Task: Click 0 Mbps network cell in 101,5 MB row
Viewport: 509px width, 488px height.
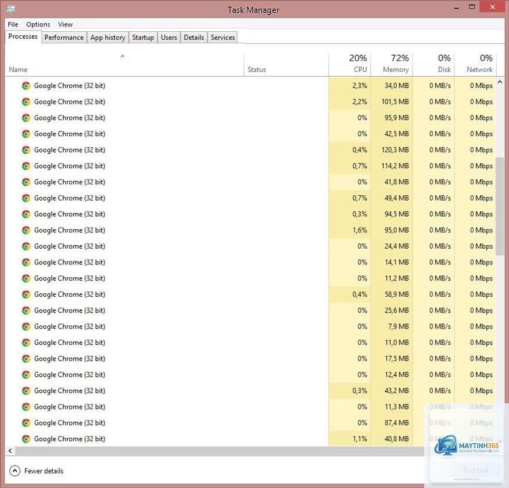Action: (475, 102)
